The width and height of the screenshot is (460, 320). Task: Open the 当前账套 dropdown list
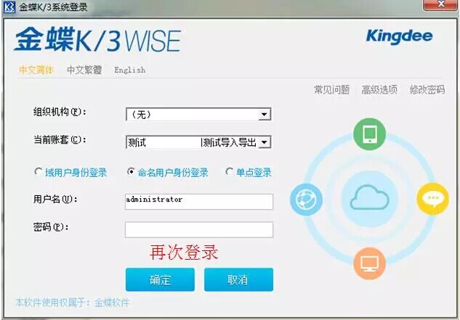(x=264, y=142)
